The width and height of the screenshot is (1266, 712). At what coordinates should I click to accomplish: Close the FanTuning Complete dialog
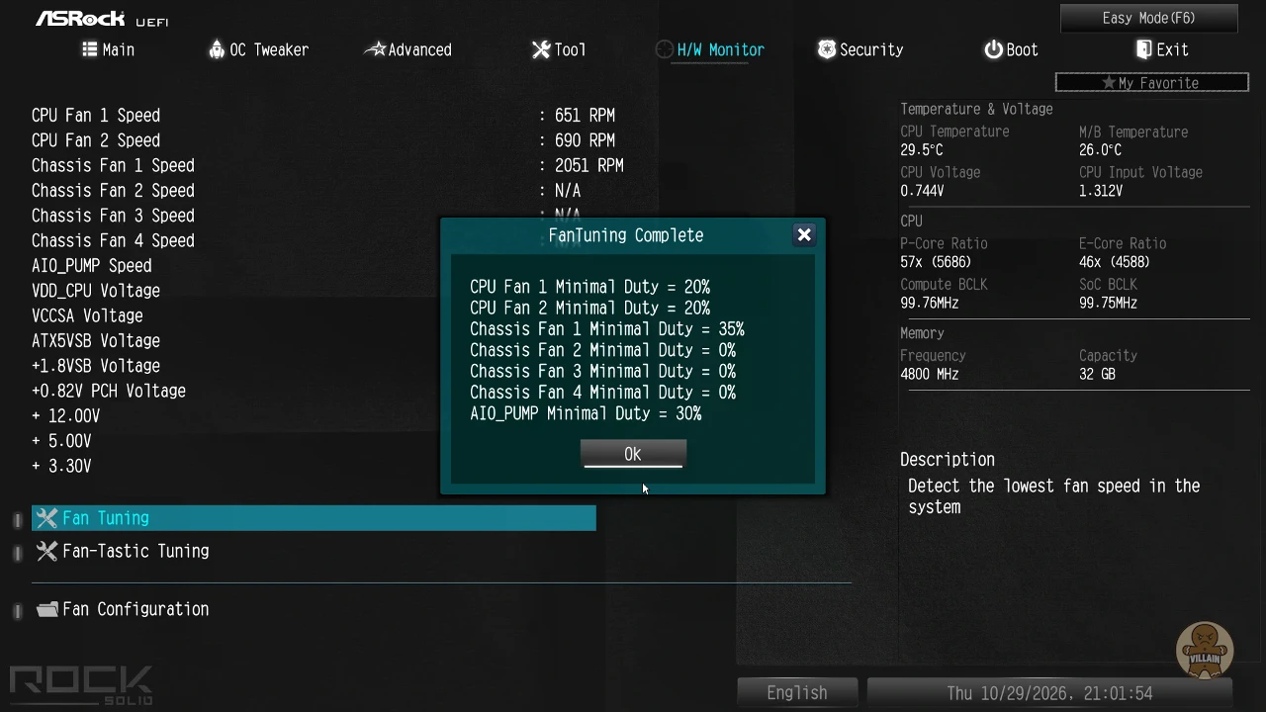pyautogui.click(x=804, y=235)
